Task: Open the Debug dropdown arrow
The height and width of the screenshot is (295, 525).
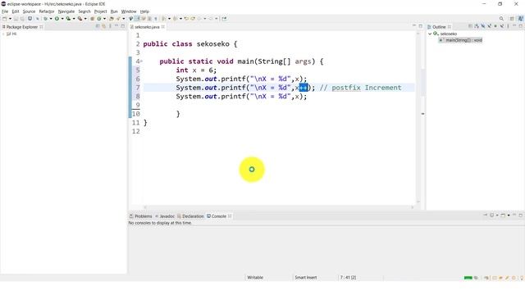Action: pos(51,19)
